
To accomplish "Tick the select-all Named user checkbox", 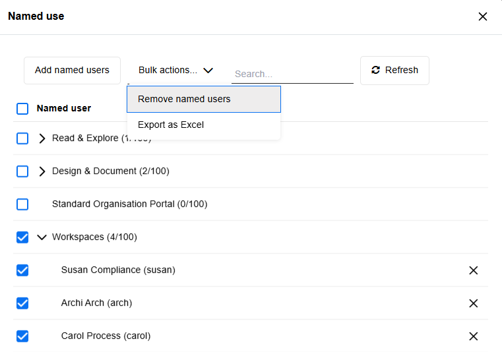I will point(22,109).
